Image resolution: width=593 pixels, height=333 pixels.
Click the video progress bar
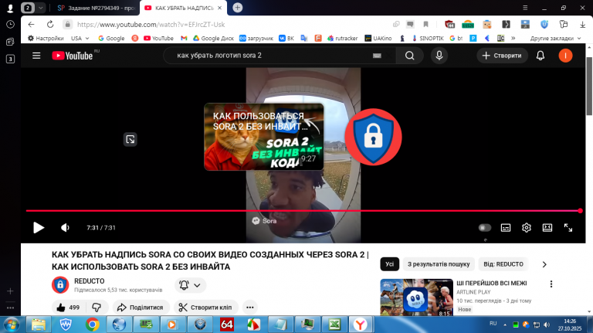tap(303, 211)
